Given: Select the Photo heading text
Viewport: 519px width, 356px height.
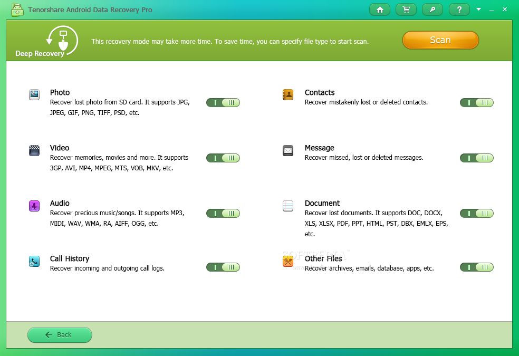Looking at the screenshot, I should point(60,92).
